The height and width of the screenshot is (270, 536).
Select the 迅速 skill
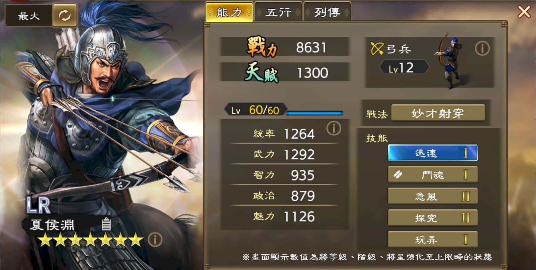pos(433,153)
